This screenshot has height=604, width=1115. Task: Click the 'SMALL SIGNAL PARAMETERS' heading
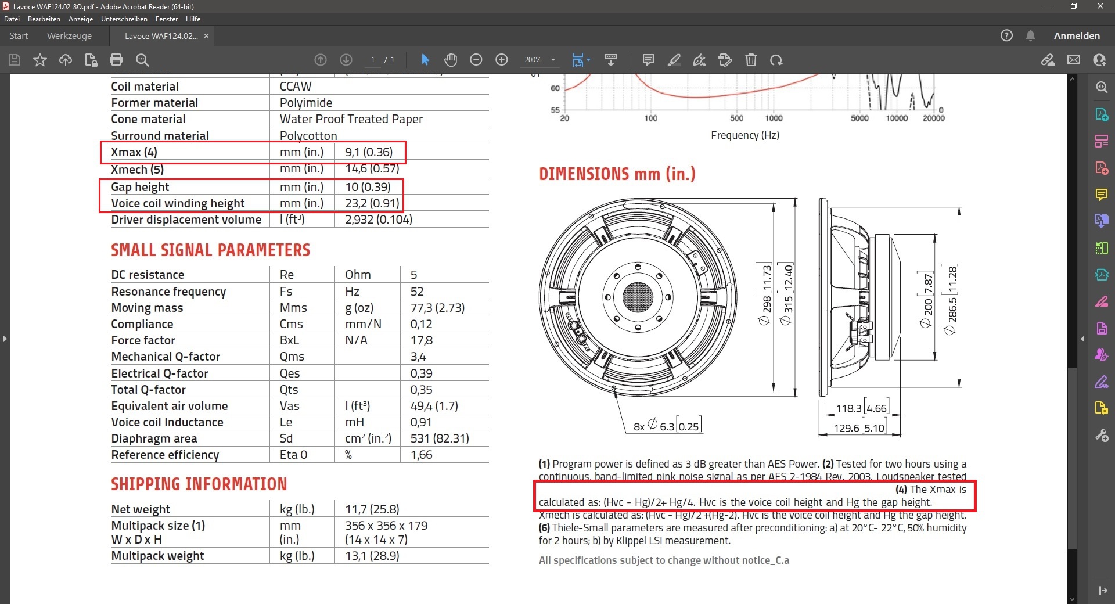pyautogui.click(x=211, y=250)
